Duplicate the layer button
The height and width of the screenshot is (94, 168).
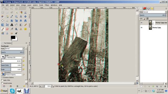(157, 86)
